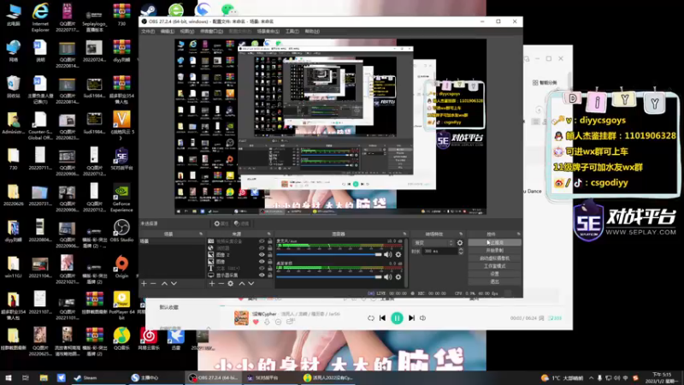The width and height of the screenshot is (684, 385).
Task: Open OBS Help menu
Action: (x=312, y=32)
